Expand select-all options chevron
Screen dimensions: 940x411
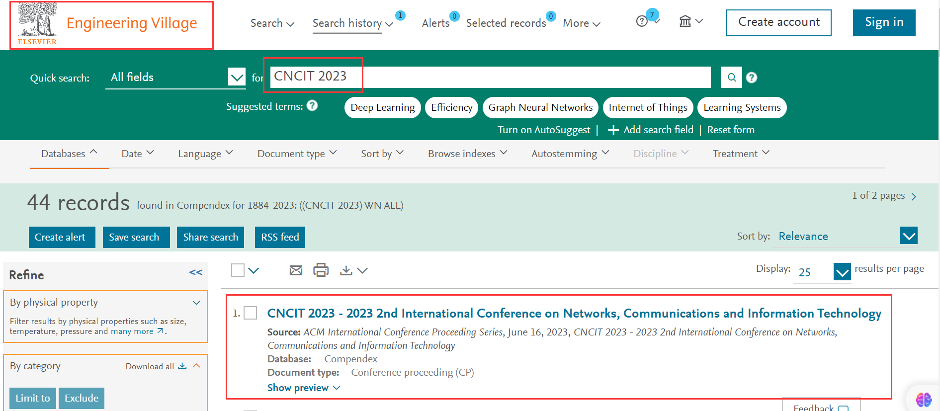coord(254,270)
